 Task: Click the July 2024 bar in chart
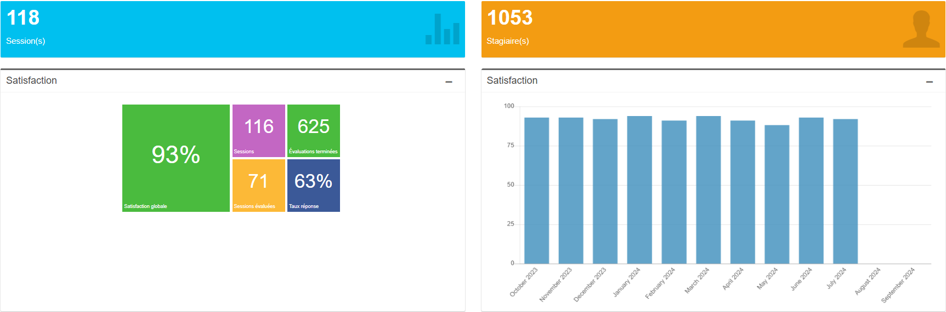click(845, 191)
